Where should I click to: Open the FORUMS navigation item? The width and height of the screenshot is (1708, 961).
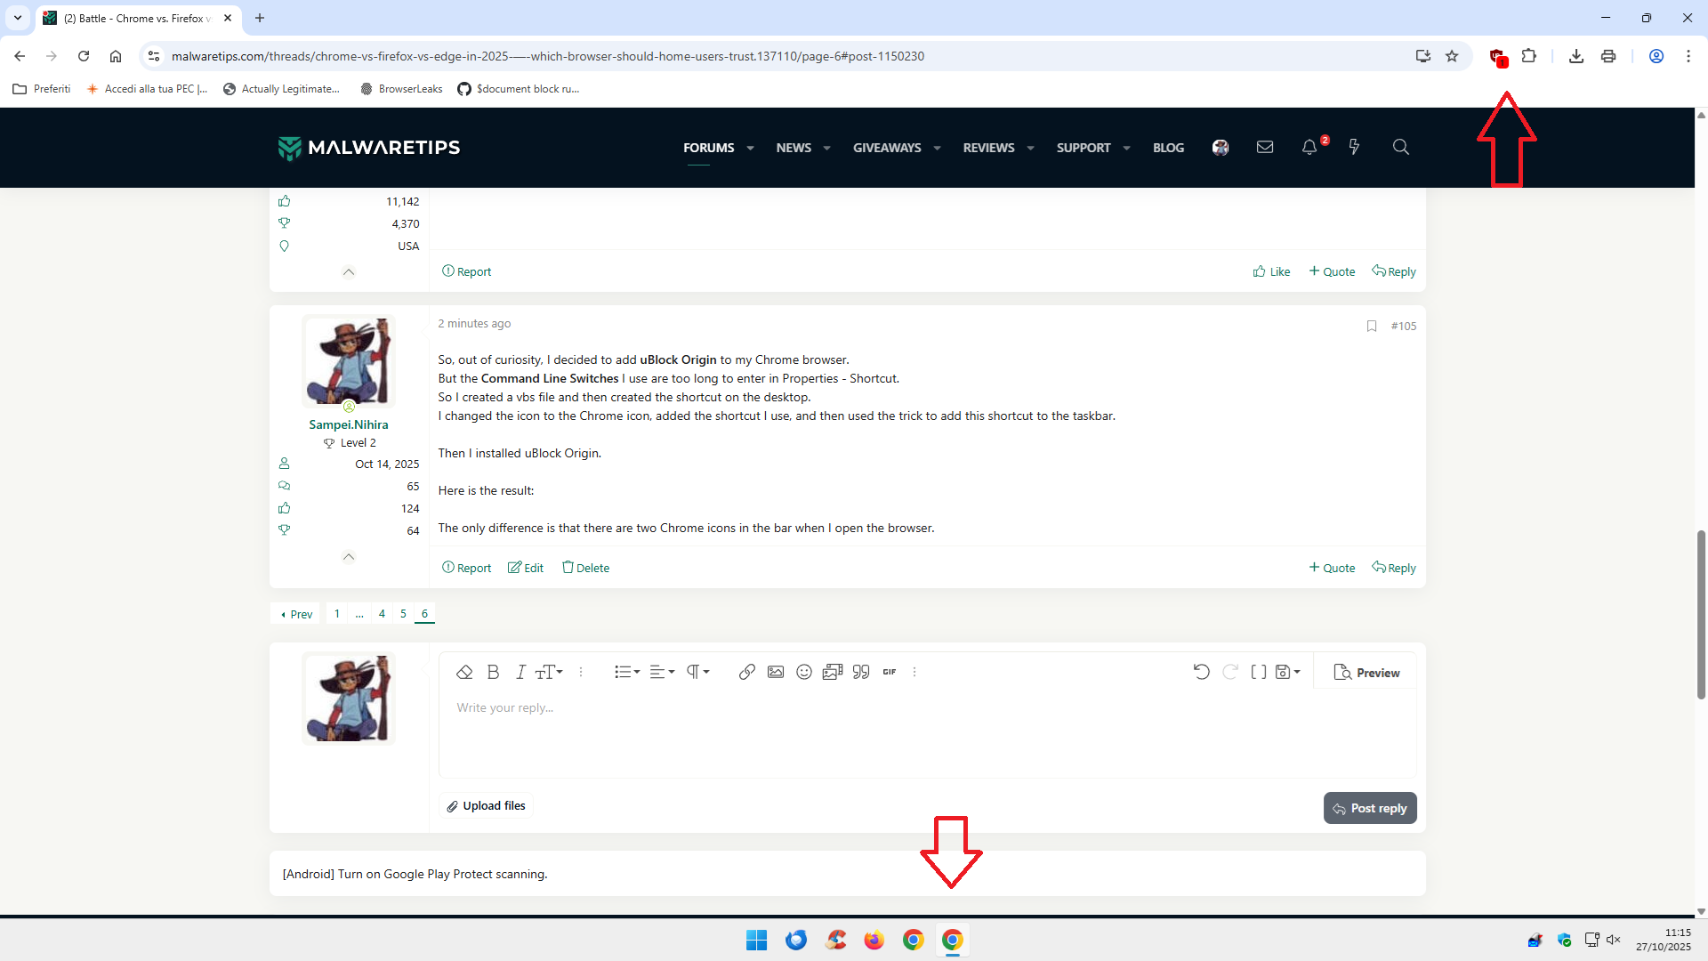[709, 148]
